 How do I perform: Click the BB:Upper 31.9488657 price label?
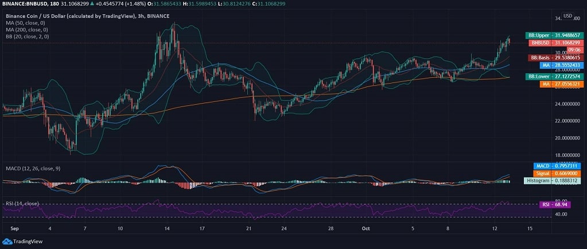(x=554, y=35)
